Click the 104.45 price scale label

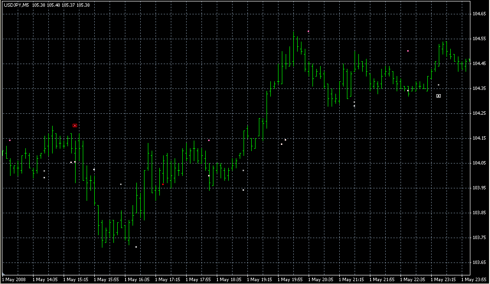[479, 64]
